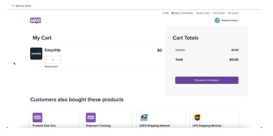Open the $ USD currency selector
This screenshot has width=273, height=136.
(x=166, y=13)
